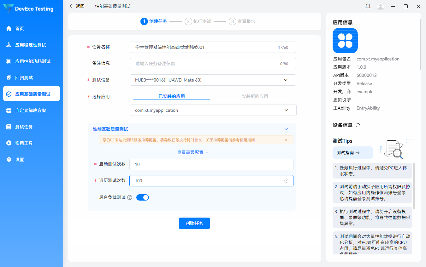The height and width of the screenshot is (267, 426).
Task: Click 主Ability value EntryAbility
Action: [x=368, y=108]
